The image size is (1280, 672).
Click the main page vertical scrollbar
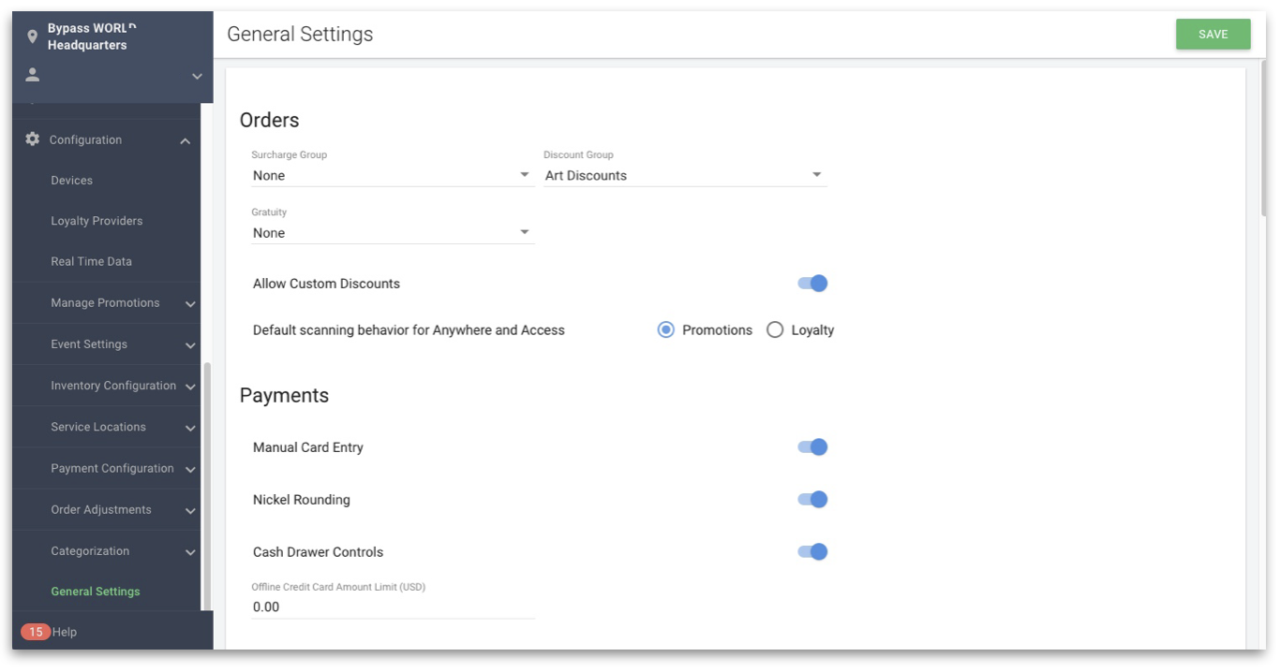tap(1263, 139)
